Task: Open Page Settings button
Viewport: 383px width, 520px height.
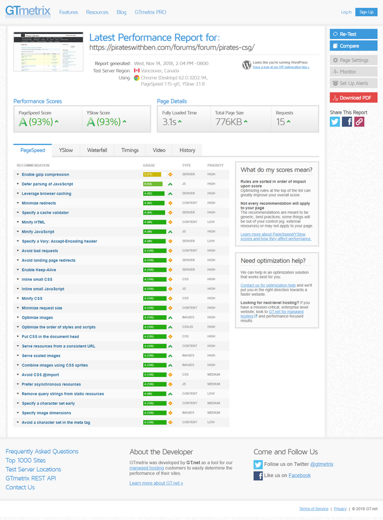Action: click(x=354, y=60)
